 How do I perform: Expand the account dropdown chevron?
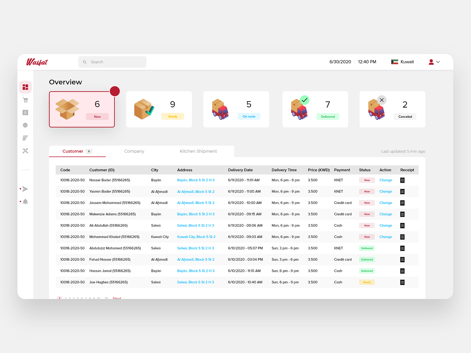tap(438, 62)
